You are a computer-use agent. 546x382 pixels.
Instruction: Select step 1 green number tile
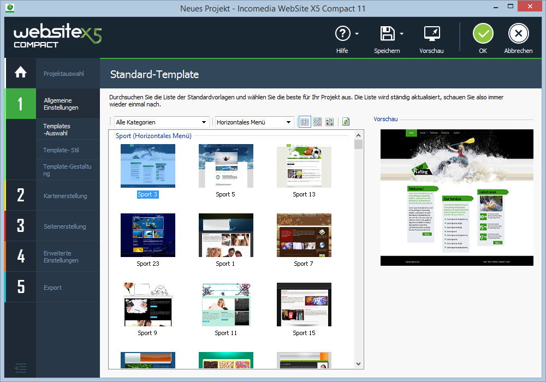(21, 104)
